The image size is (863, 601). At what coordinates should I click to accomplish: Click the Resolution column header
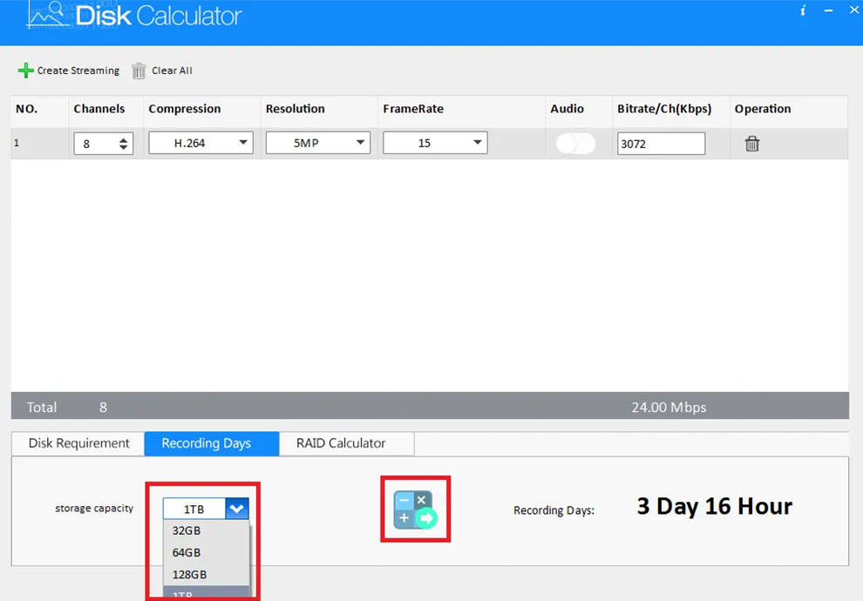pyautogui.click(x=295, y=109)
